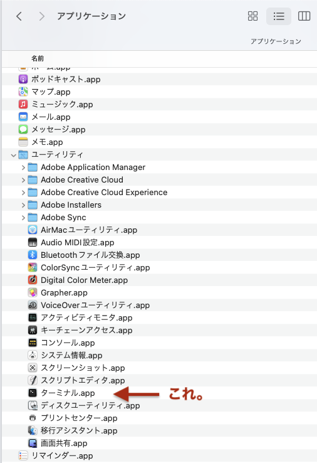317x463 pixels.
Task: Select the キーチェーンアクセス.app file name
Action: click(x=86, y=330)
